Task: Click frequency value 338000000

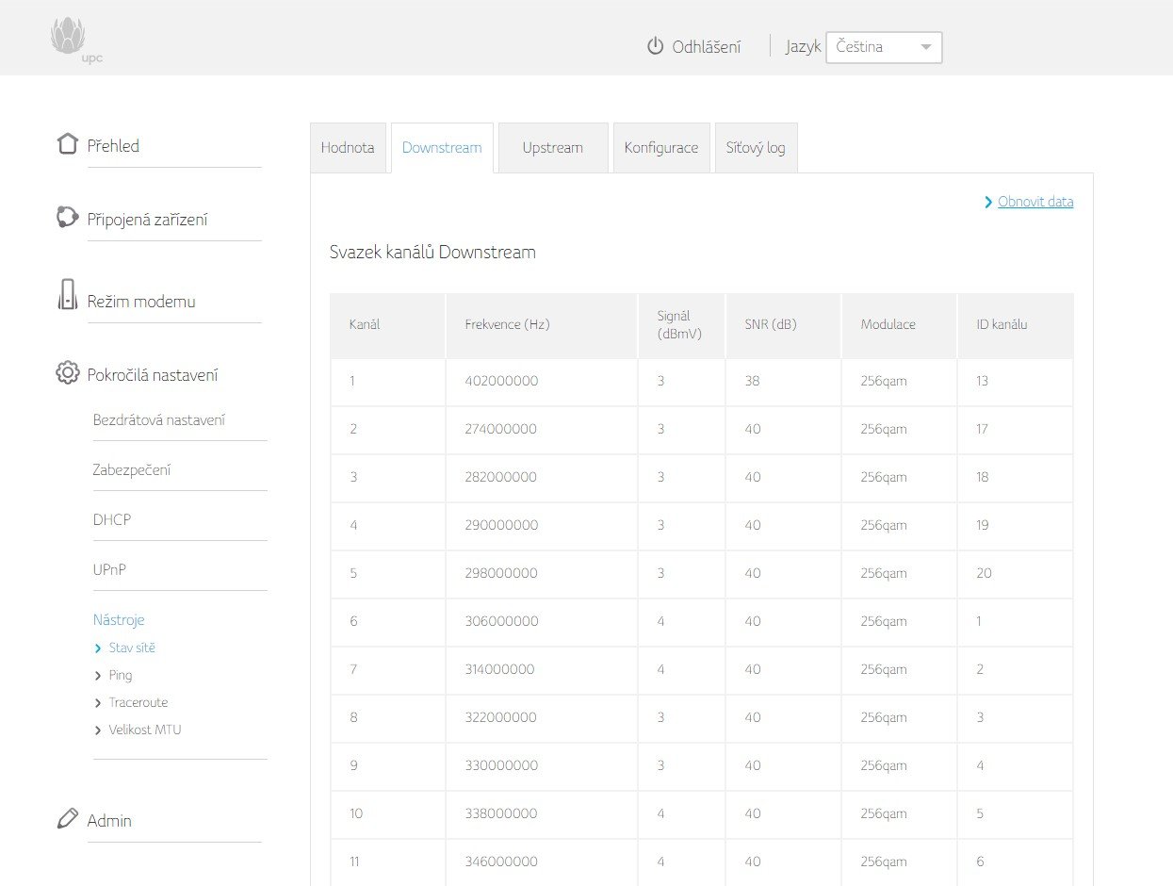Action: coord(501,814)
